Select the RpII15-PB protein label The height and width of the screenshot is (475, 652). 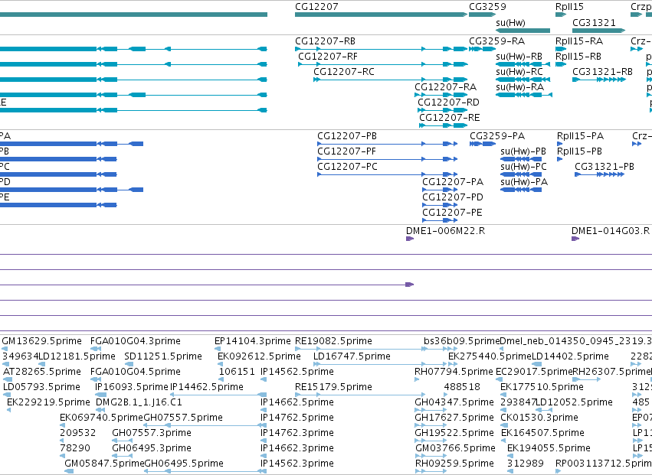[579, 151]
